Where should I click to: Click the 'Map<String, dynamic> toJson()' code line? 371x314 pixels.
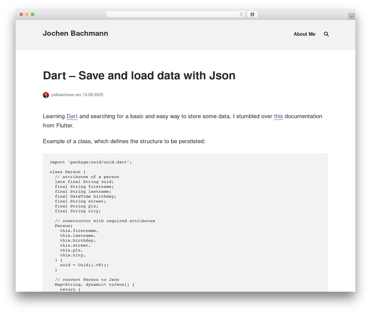click(x=95, y=285)
